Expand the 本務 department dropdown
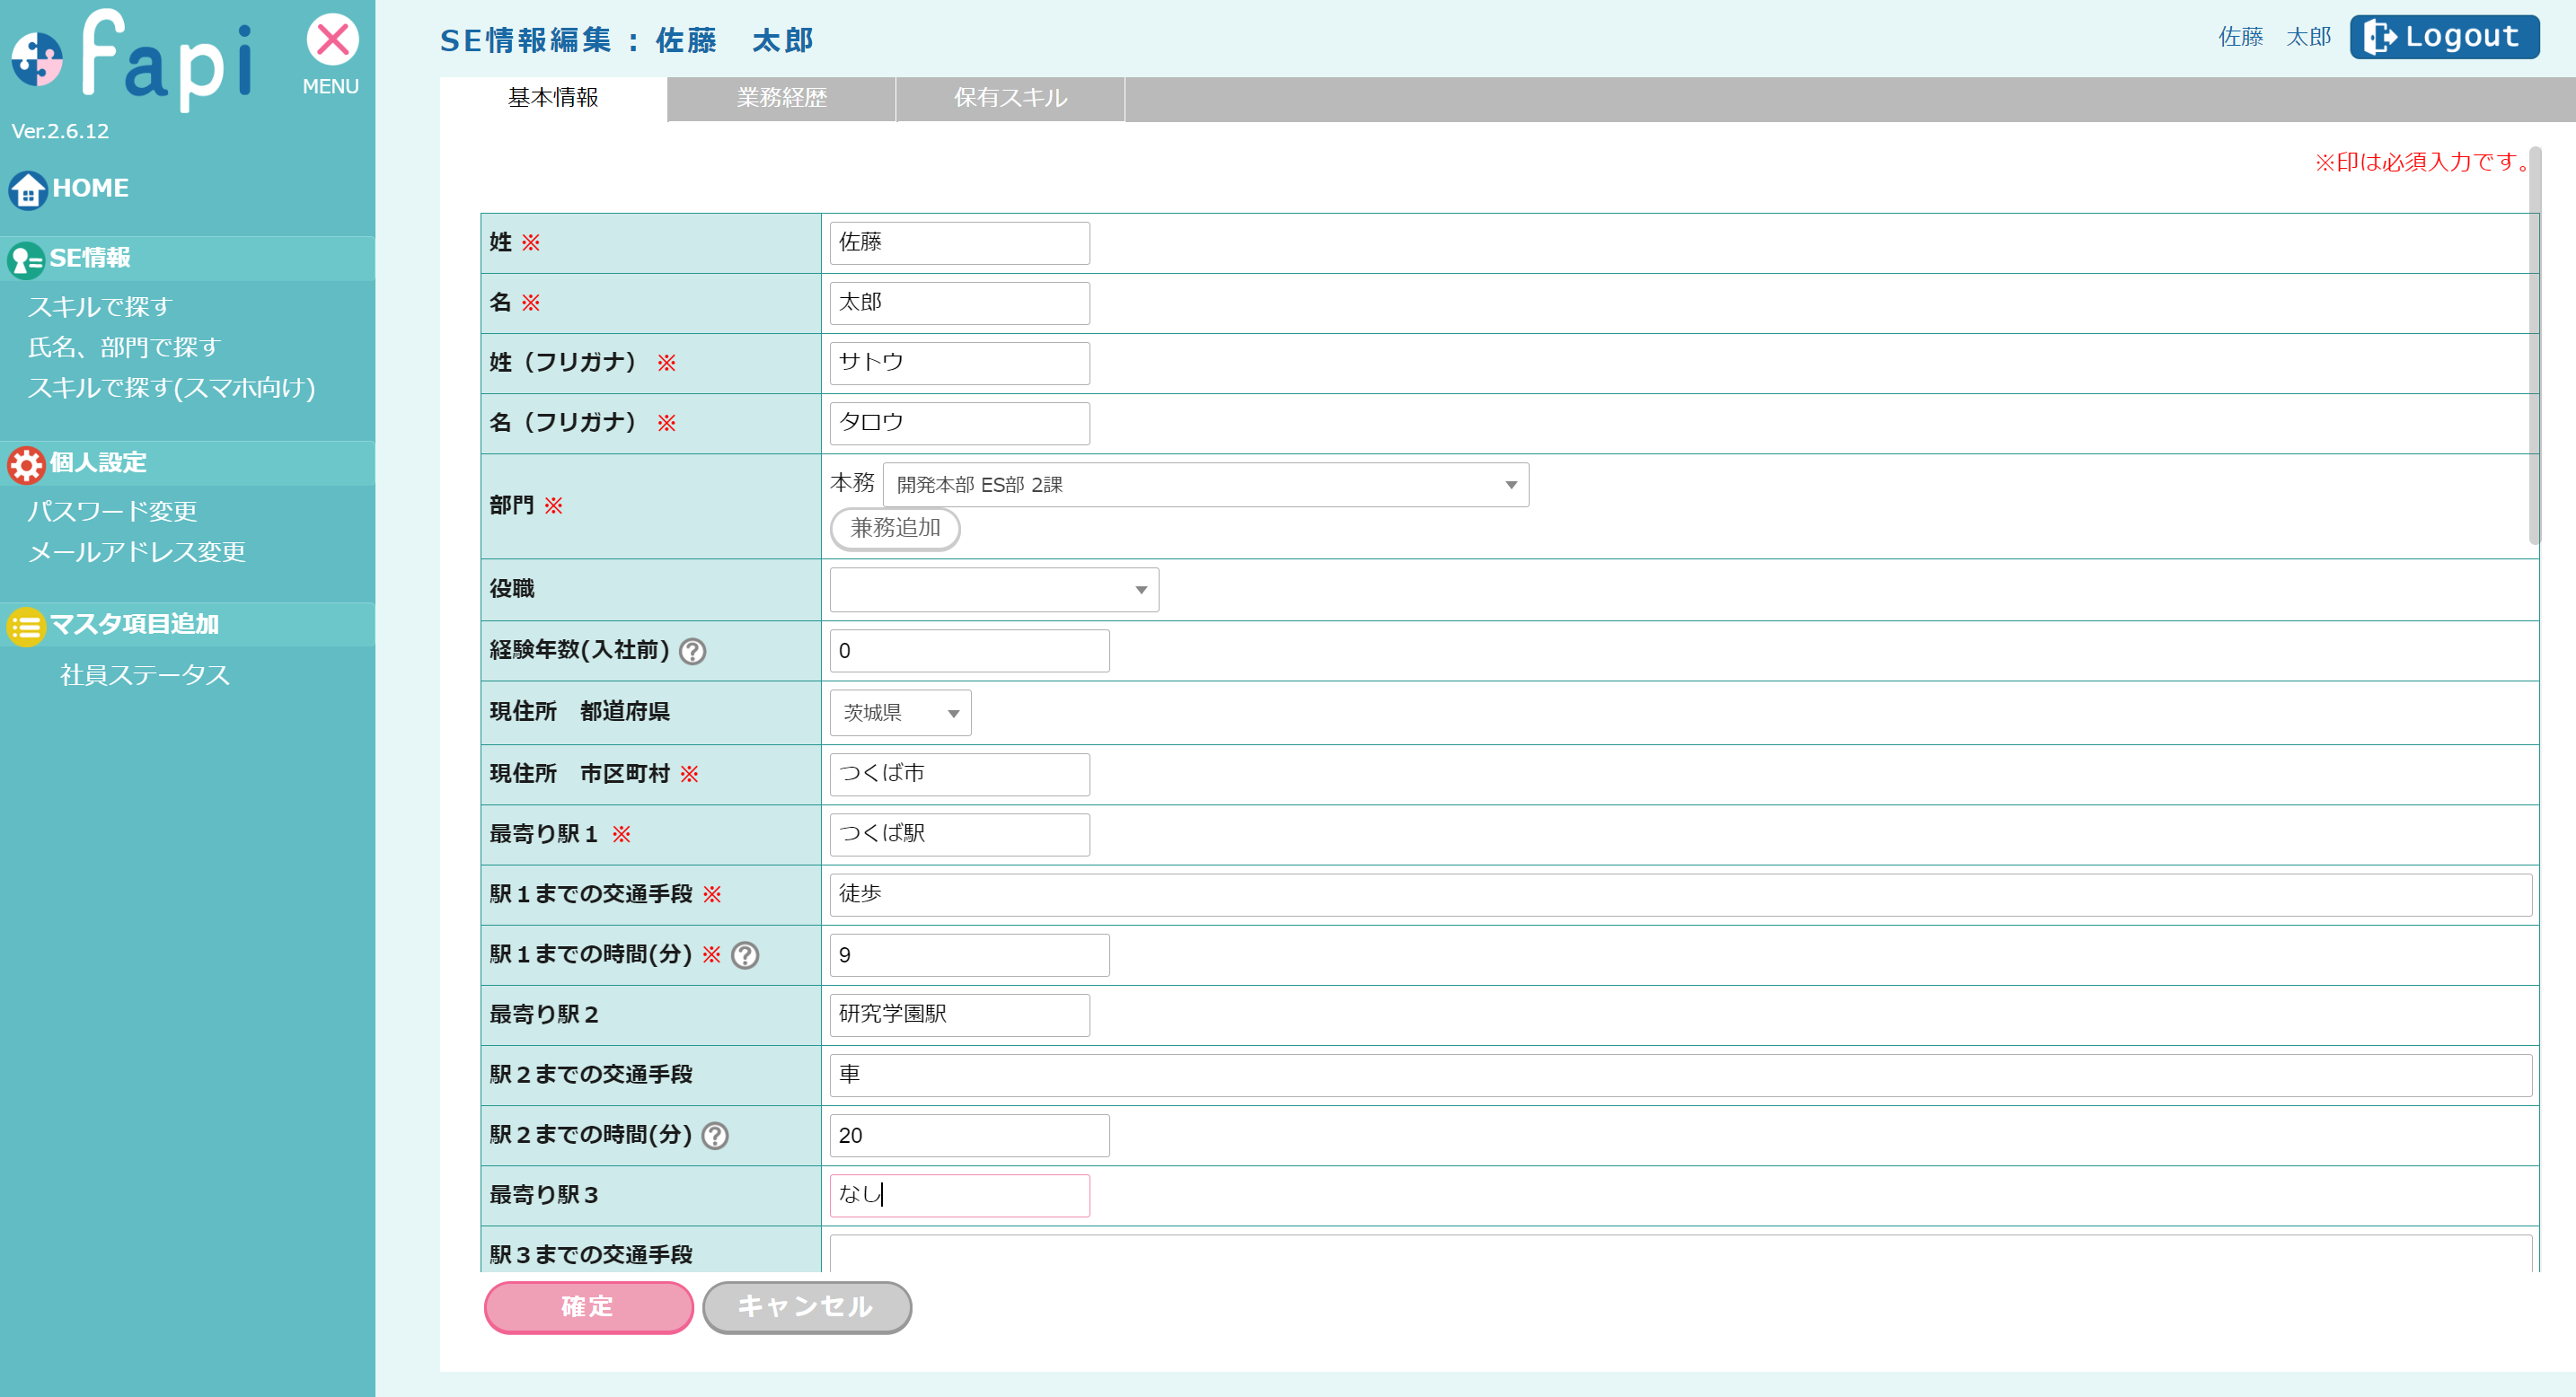This screenshot has width=2576, height=1397. pos(1205,485)
